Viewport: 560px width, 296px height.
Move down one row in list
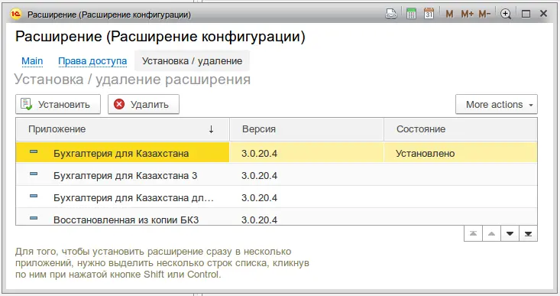point(510,234)
